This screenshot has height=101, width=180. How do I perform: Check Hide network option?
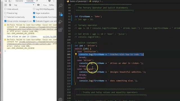5,9
